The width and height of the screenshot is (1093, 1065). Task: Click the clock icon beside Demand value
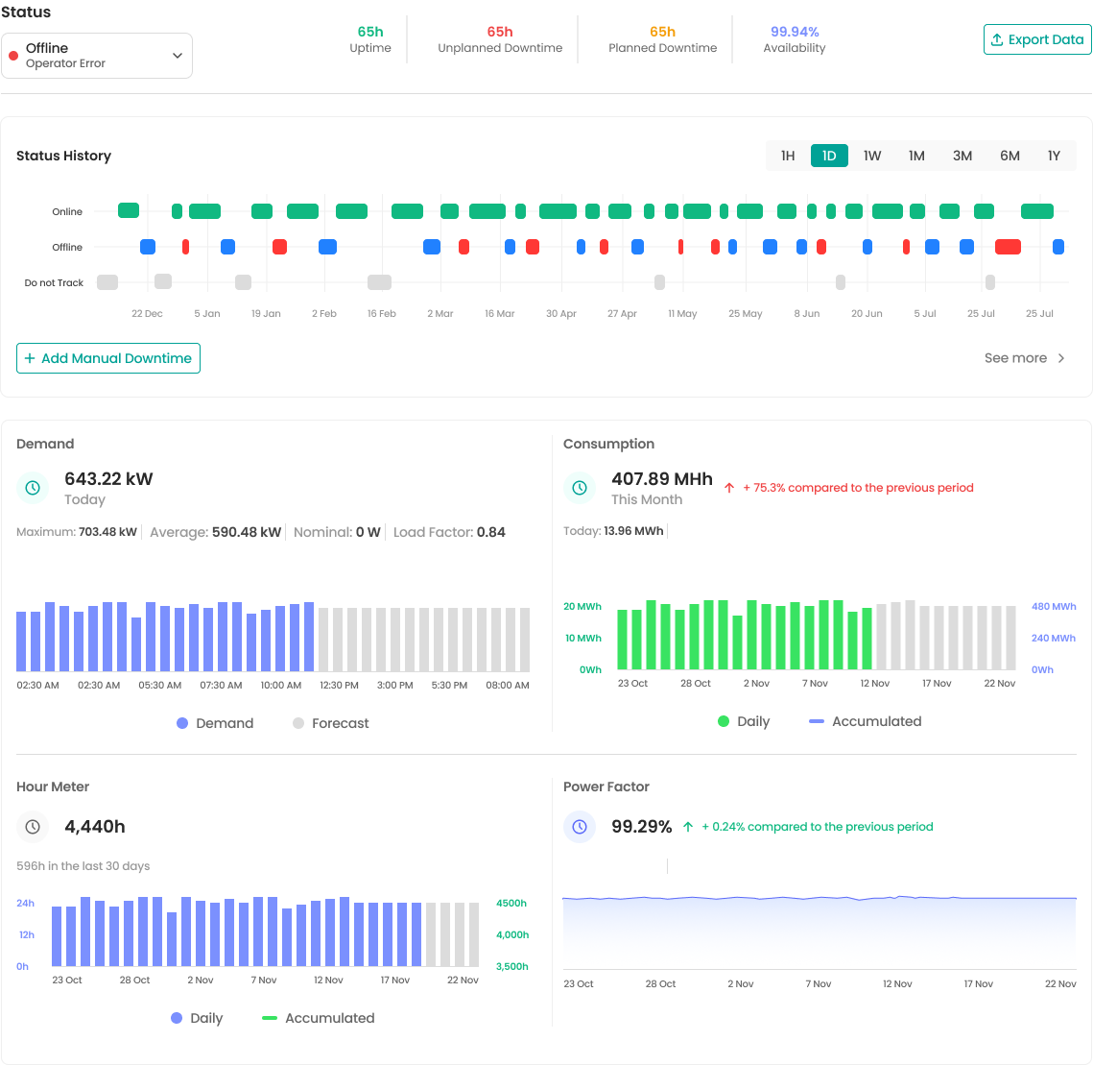[x=33, y=488]
